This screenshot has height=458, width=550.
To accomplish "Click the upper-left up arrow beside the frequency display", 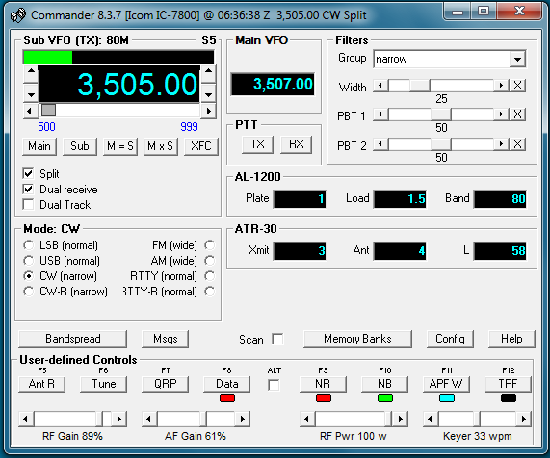I will tap(31, 73).
